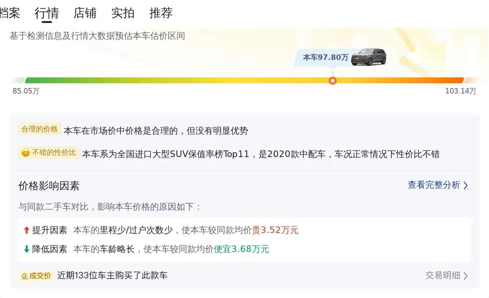Click the orange price marker on slider

pos(333,81)
